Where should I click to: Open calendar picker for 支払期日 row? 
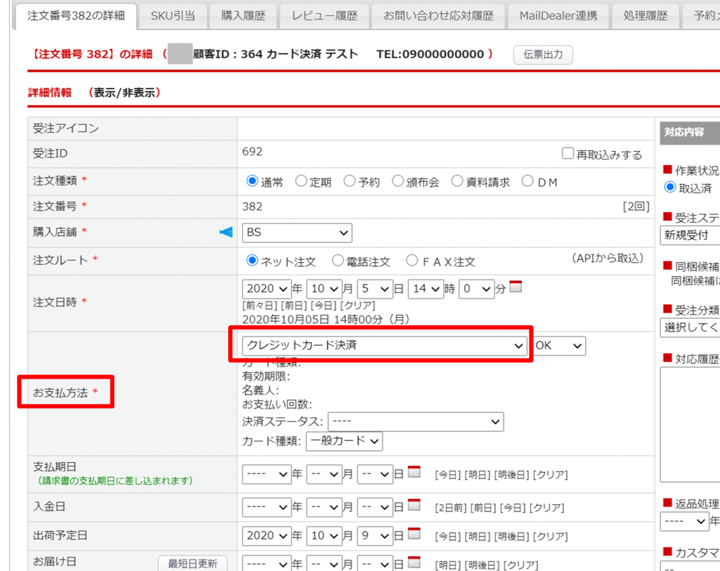coord(414,473)
